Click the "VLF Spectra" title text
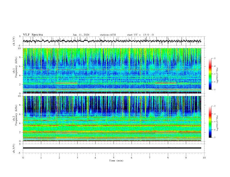 pyautogui.click(x=33, y=35)
